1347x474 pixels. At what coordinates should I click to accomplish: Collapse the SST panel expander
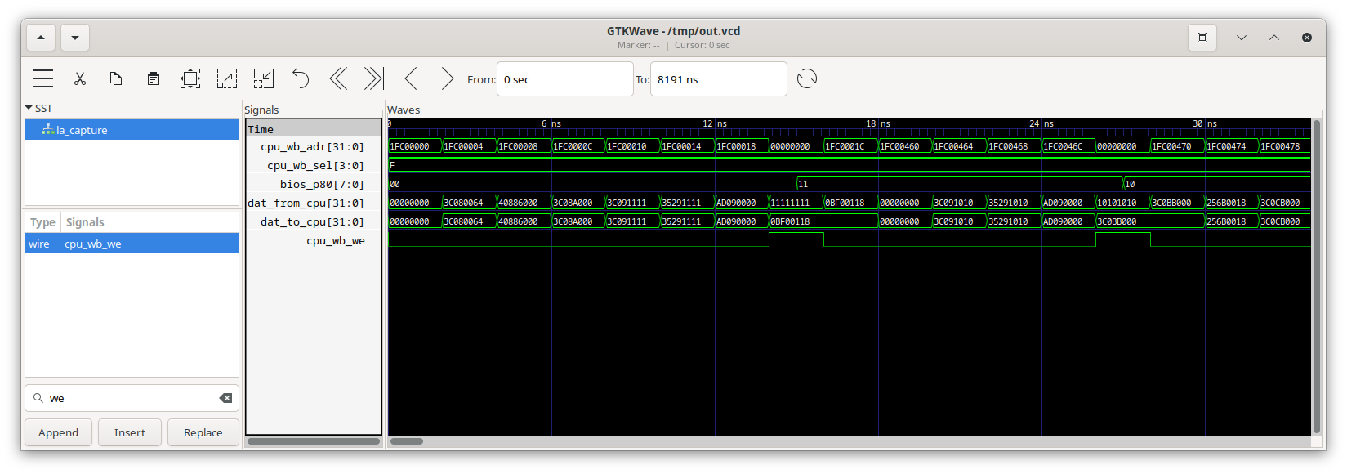click(29, 108)
